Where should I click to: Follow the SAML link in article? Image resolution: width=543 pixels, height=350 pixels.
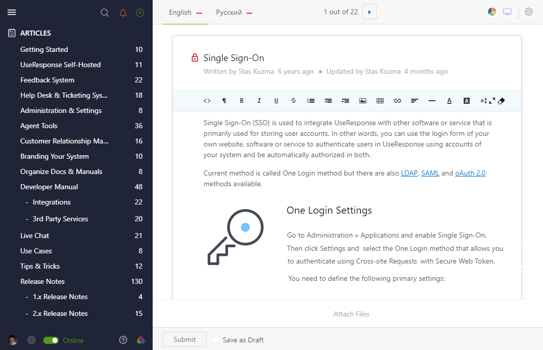430,173
